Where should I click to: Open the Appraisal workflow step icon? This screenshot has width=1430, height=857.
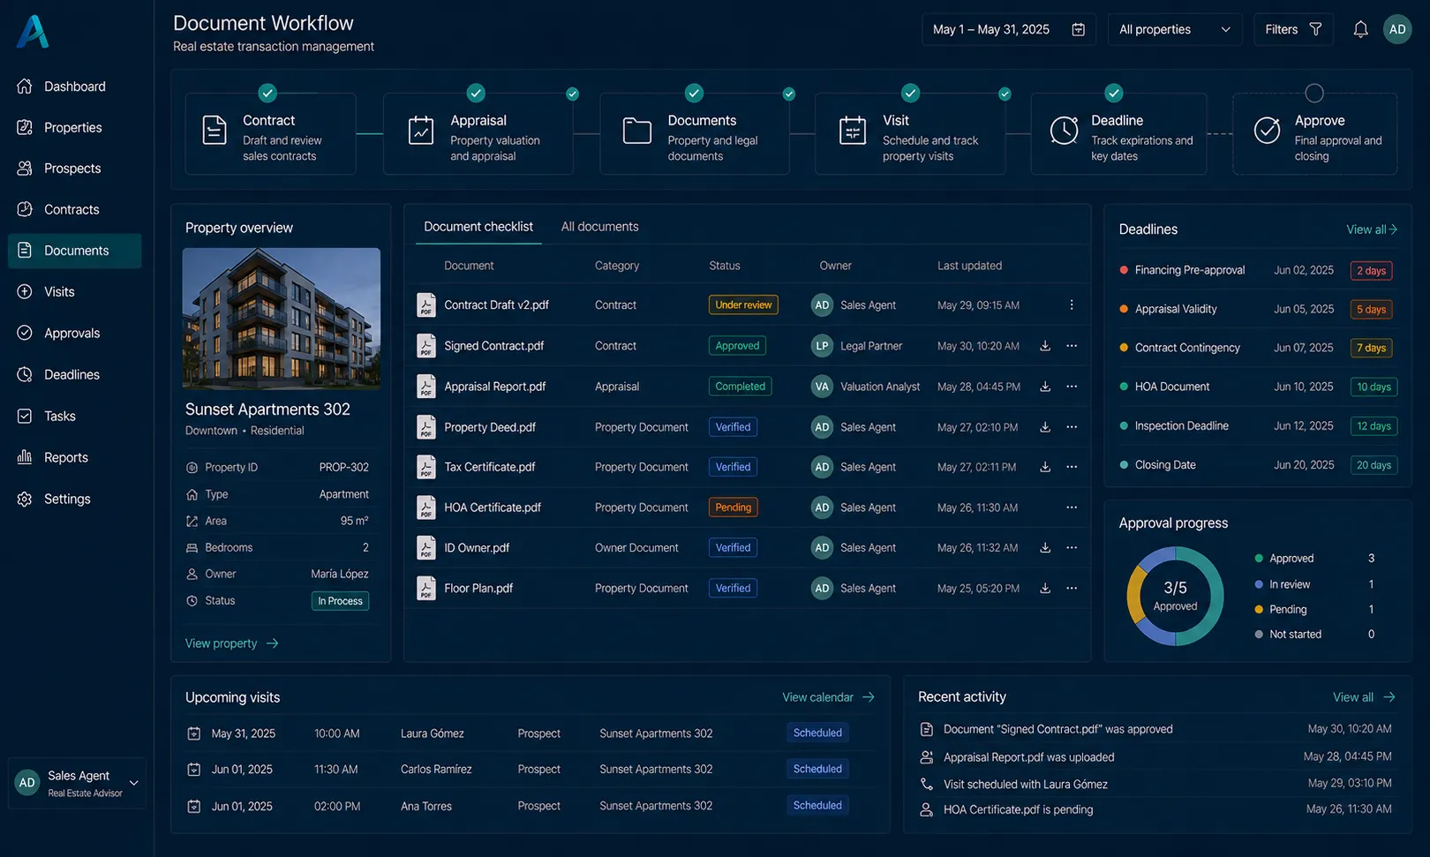[x=421, y=130]
